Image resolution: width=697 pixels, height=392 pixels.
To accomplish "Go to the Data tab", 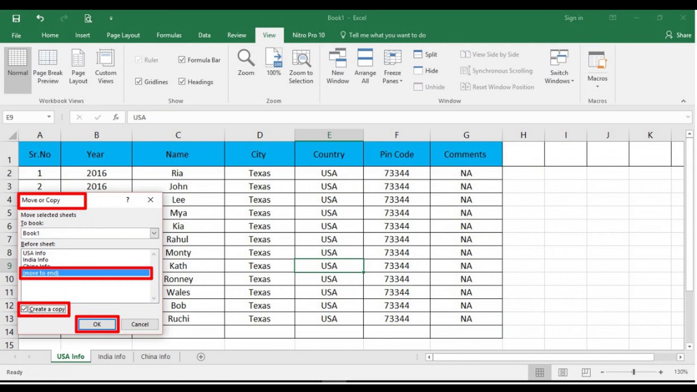I will 204,35.
